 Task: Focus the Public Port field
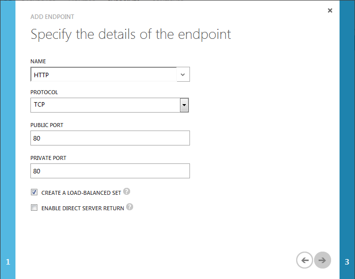pyautogui.click(x=110, y=138)
